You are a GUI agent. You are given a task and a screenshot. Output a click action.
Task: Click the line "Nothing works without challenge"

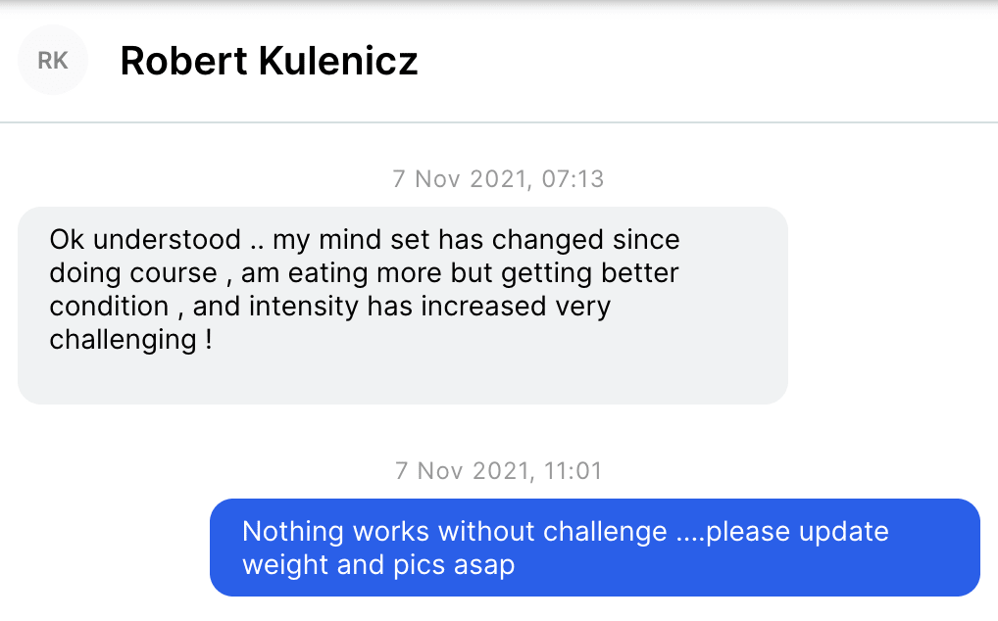[455, 532]
